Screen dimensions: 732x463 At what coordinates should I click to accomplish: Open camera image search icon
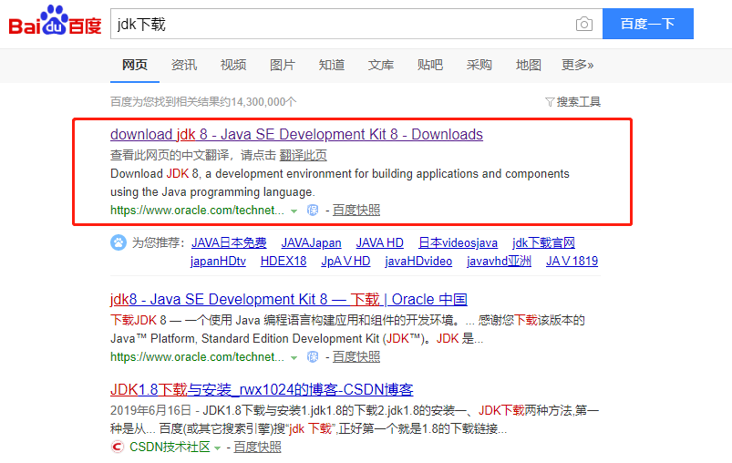point(584,24)
